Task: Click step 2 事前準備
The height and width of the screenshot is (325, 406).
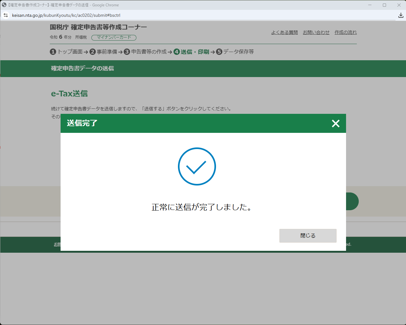Action: point(103,52)
